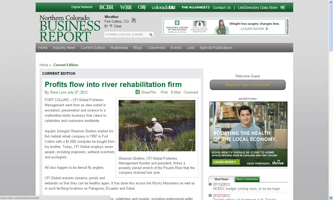333x200 pixels.
Task: Click the search magnifier icon
Action: point(151,35)
